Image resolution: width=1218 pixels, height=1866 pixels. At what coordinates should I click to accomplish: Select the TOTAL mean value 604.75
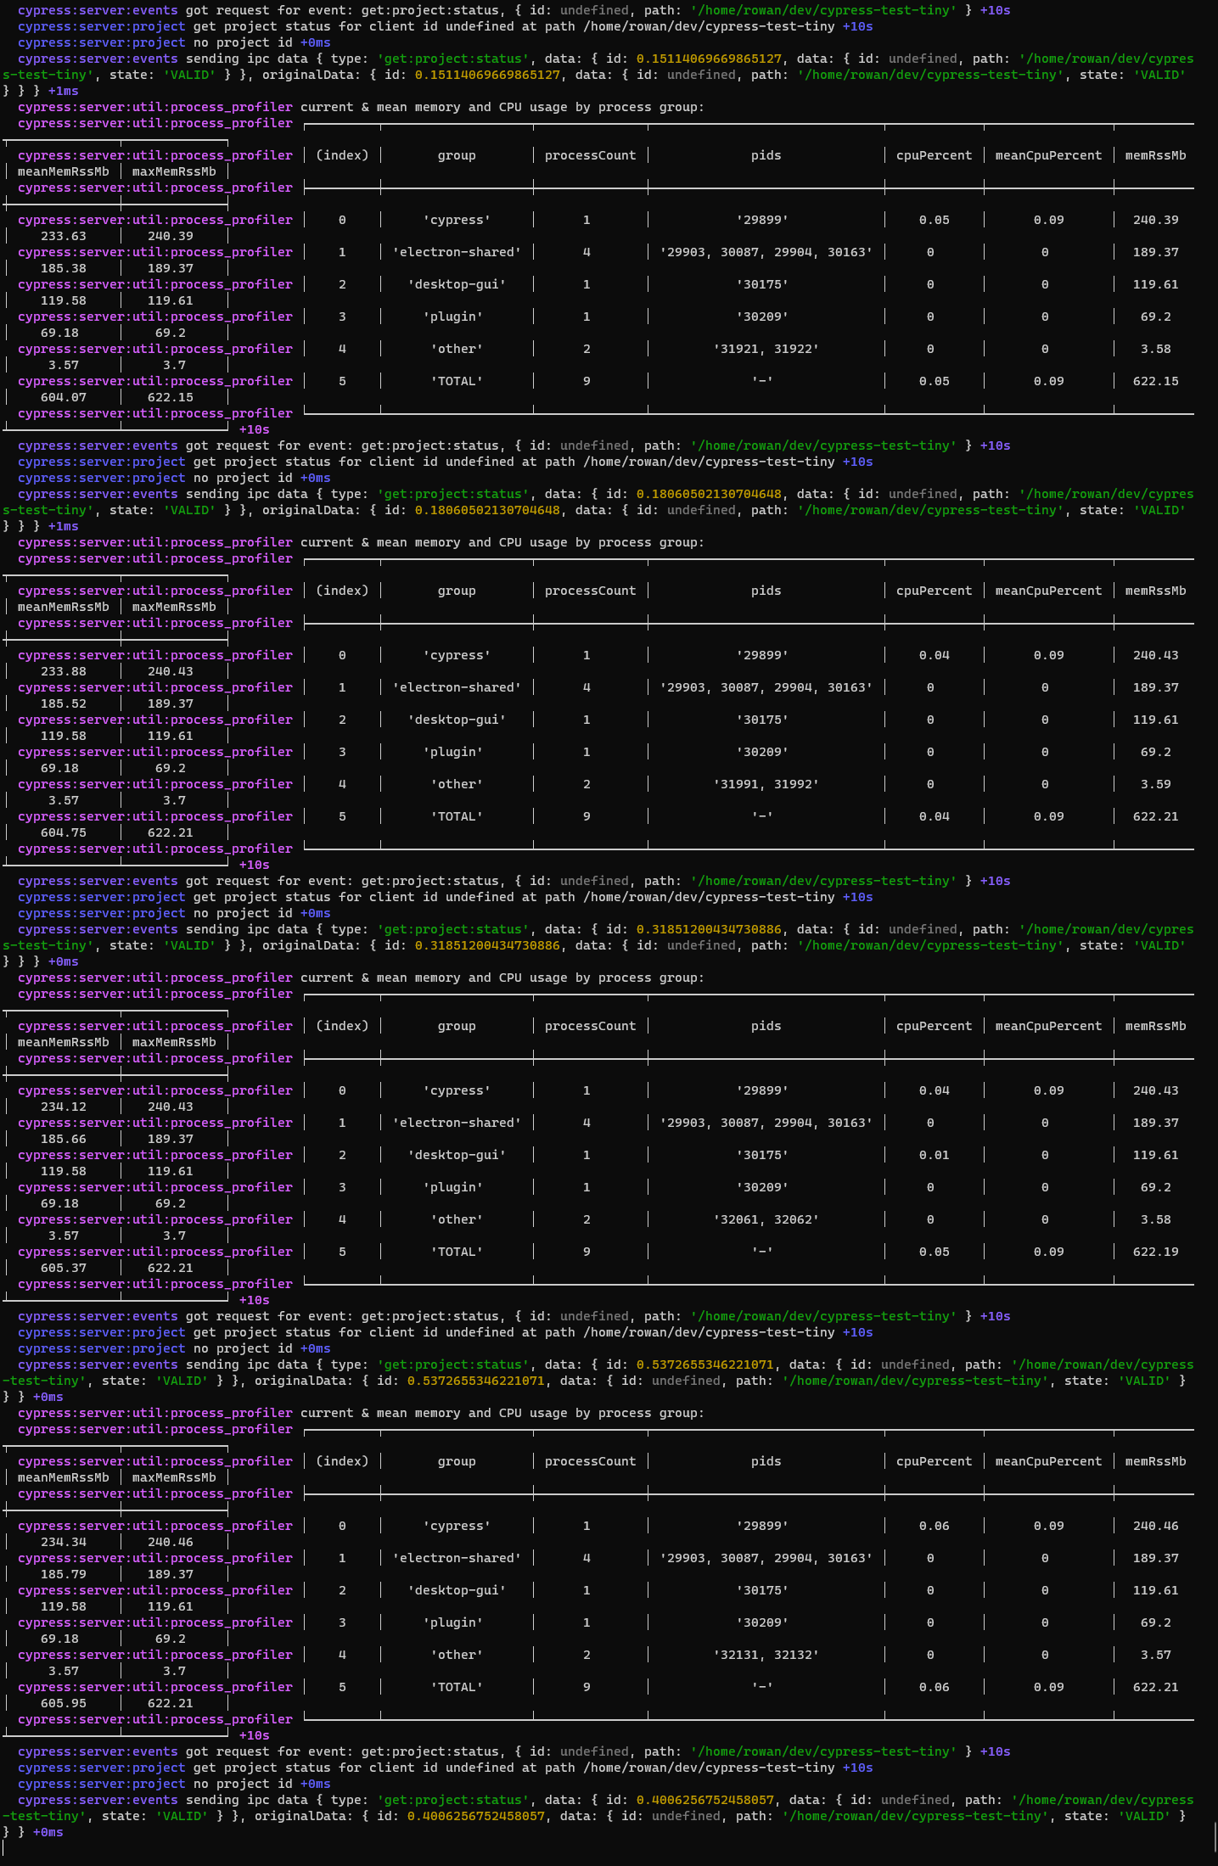pyautogui.click(x=64, y=832)
